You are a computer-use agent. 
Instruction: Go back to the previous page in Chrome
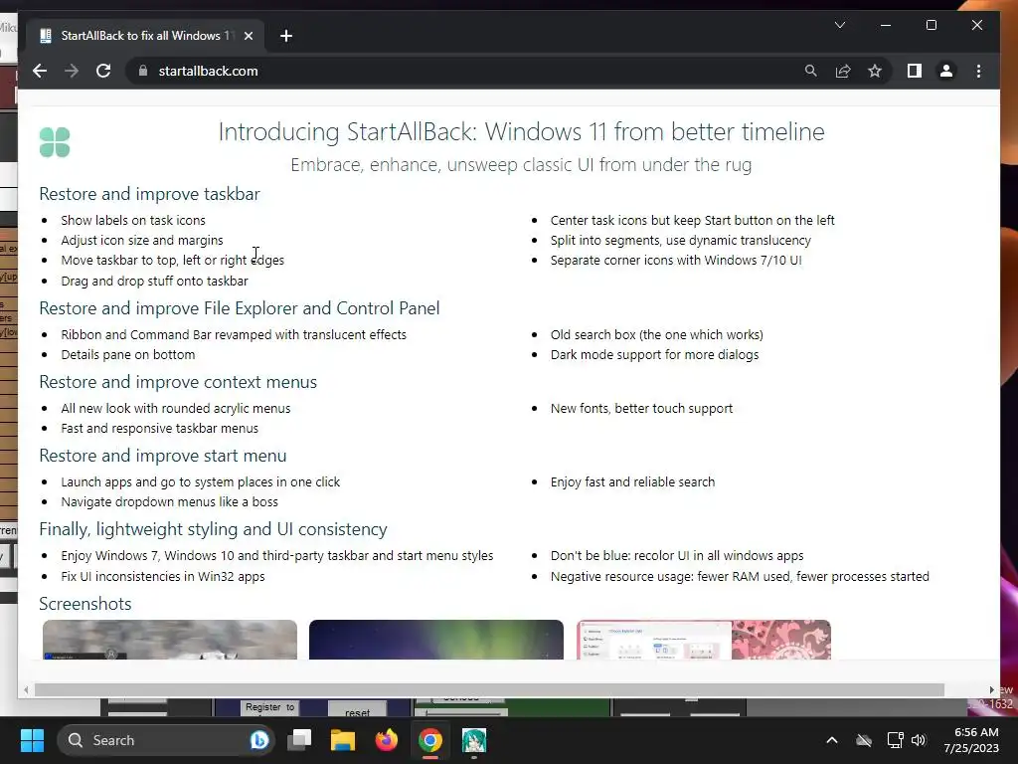coord(40,71)
